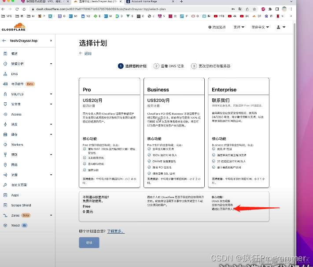Screen dimensions: 313x267
Task: Go back with the arrow beside testv2rayssr.top
Action: (x=4, y=40)
